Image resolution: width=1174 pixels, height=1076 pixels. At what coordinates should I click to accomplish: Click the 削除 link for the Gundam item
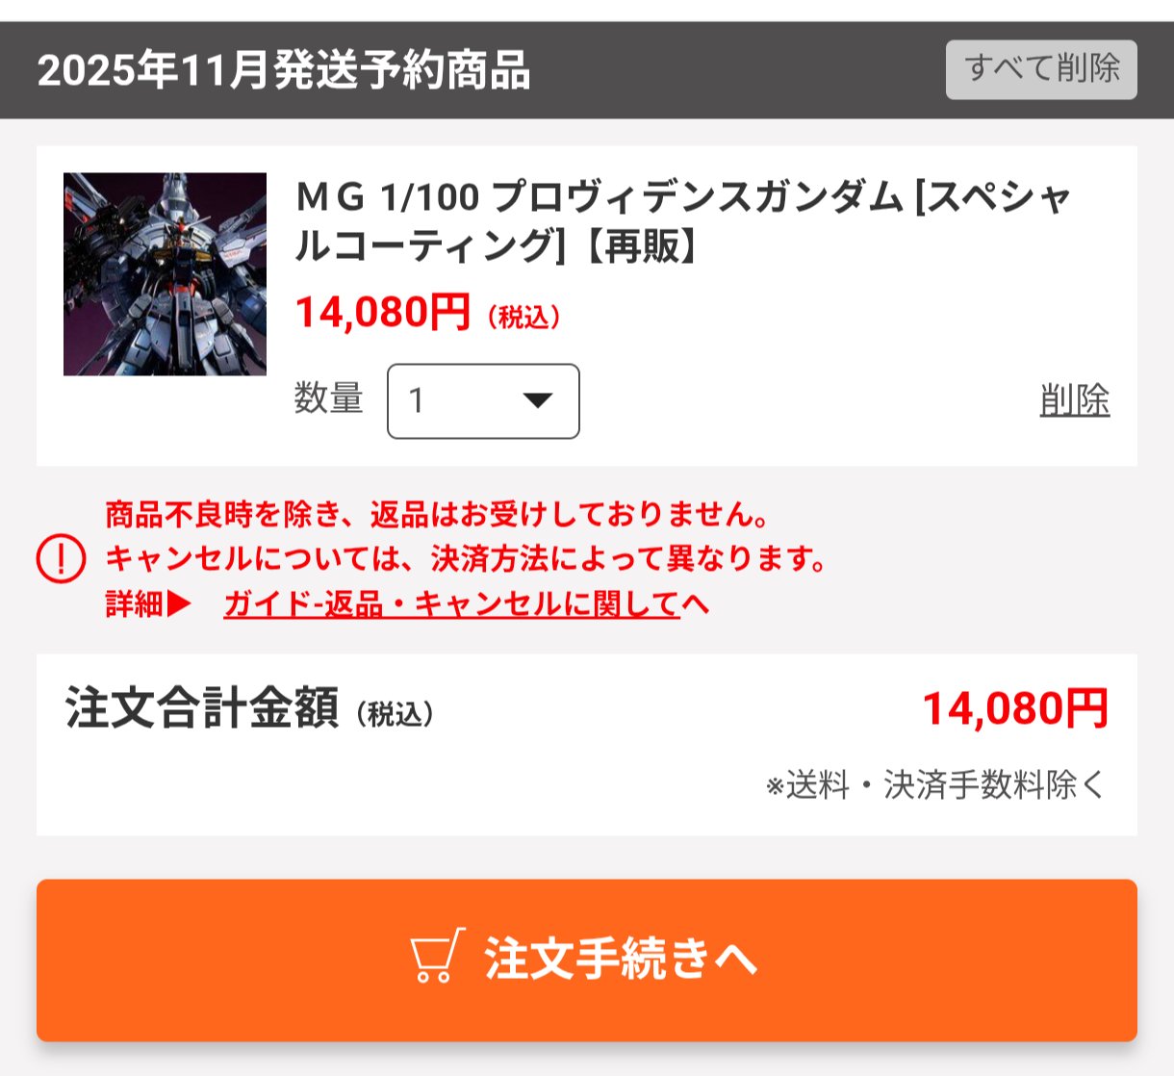(1075, 400)
